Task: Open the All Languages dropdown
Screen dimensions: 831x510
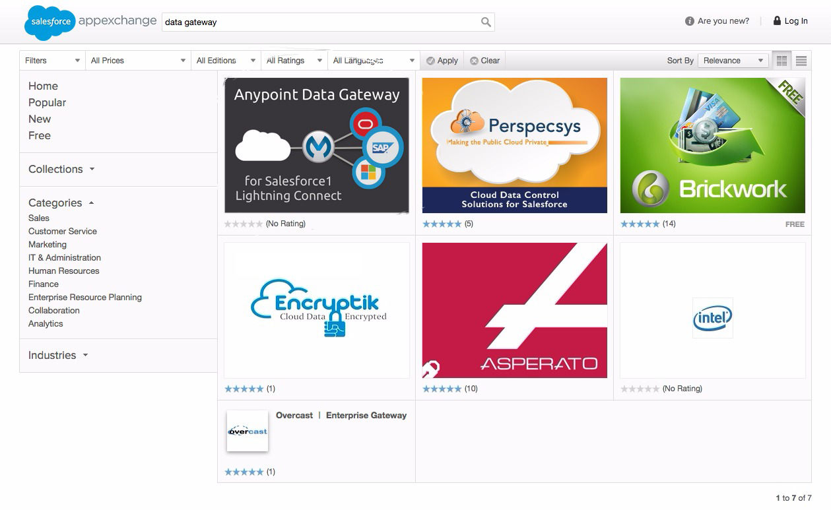Action: (x=374, y=61)
